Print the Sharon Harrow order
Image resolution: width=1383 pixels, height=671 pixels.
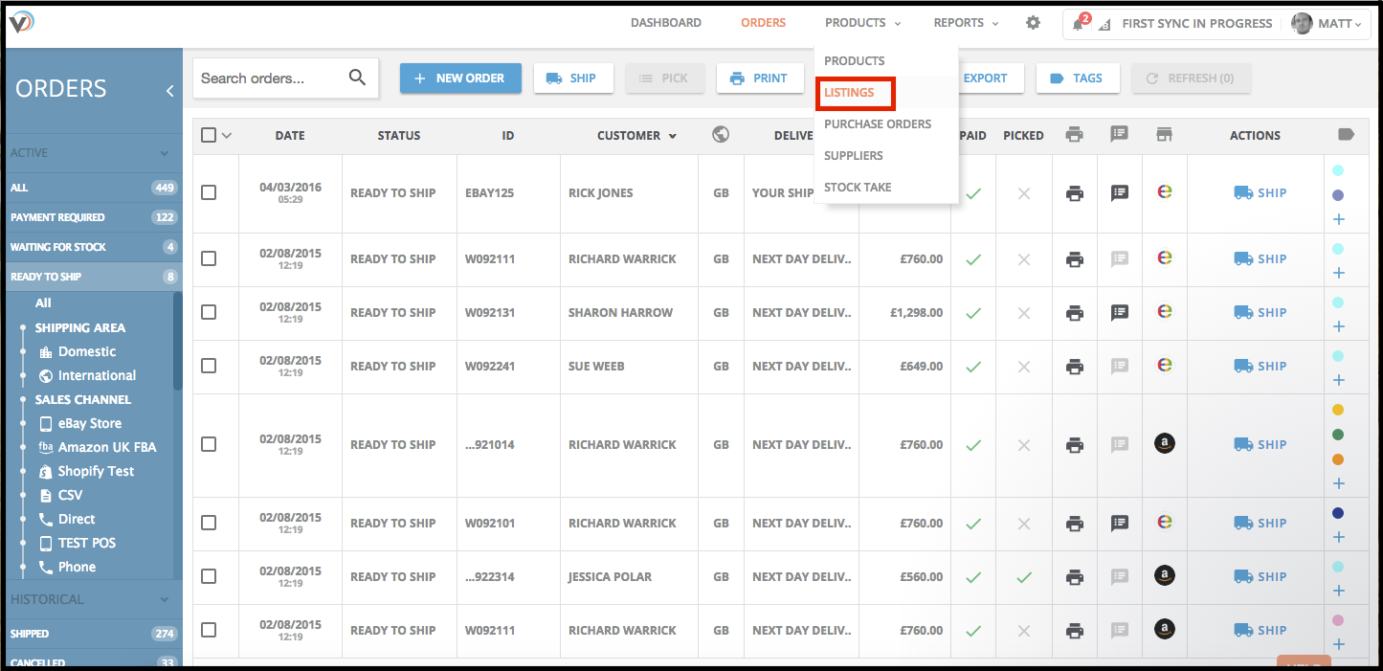point(1075,313)
